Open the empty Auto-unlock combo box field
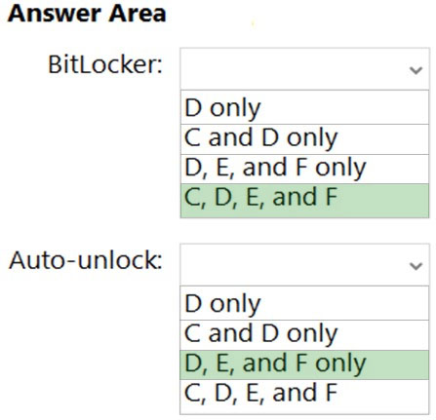The image size is (436, 420). click(304, 265)
